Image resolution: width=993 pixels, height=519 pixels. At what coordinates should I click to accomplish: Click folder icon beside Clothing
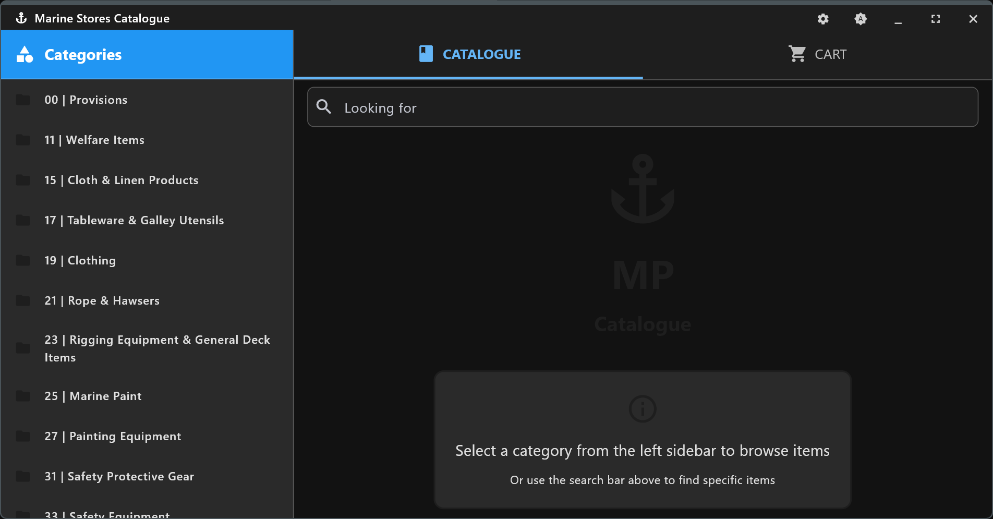[x=23, y=260]
